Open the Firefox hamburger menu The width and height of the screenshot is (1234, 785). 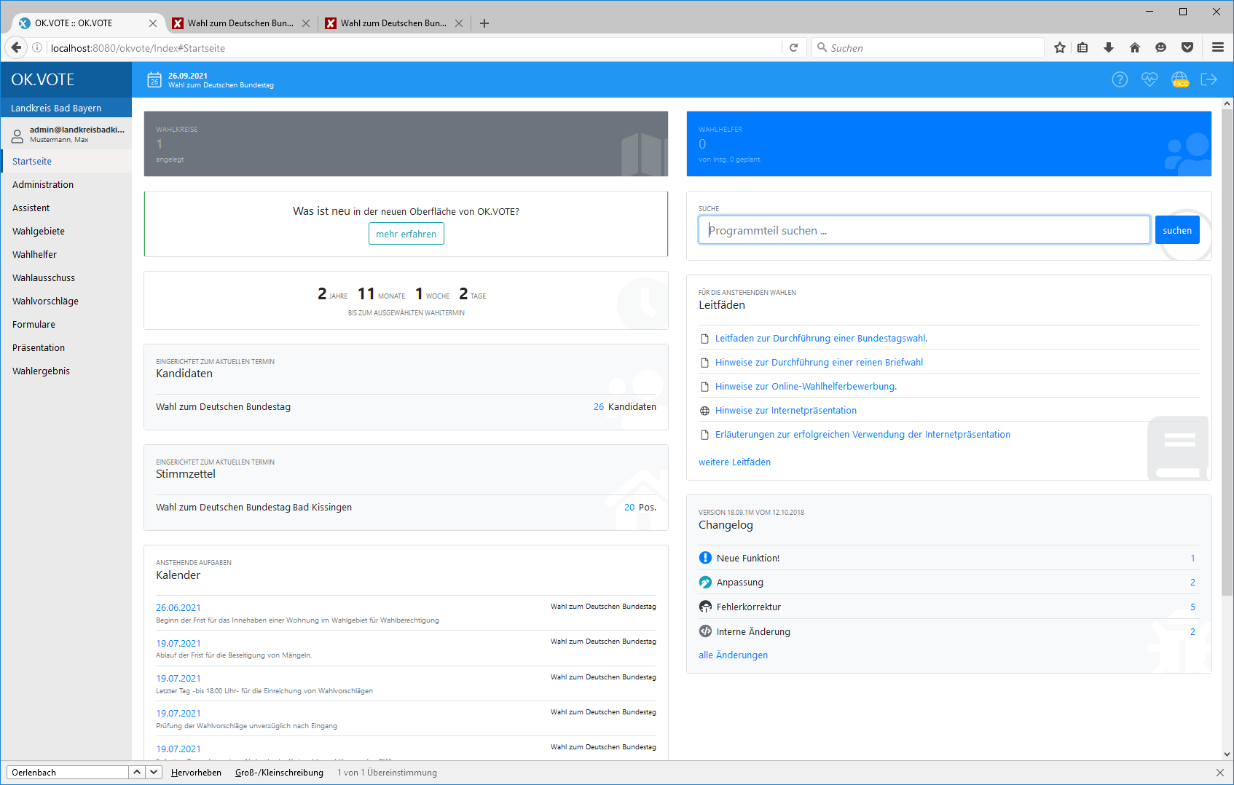[1217, 47]
